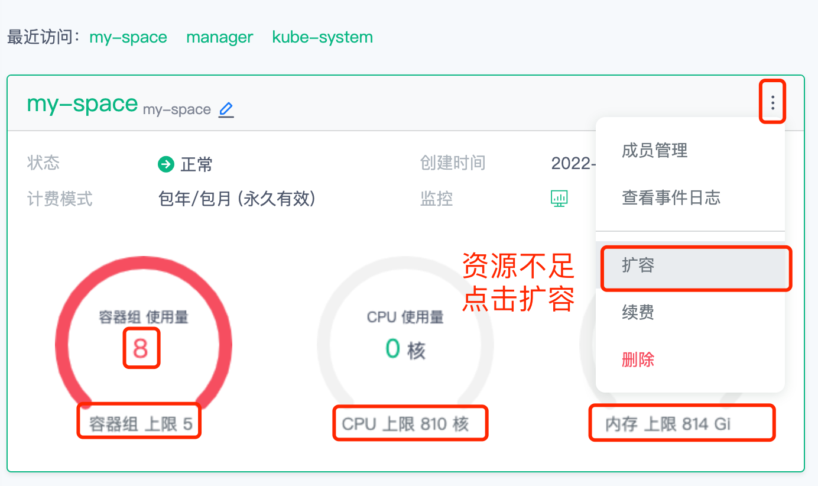Click the large my-space project title
This screenshot has height=486, width=818.
82,104
